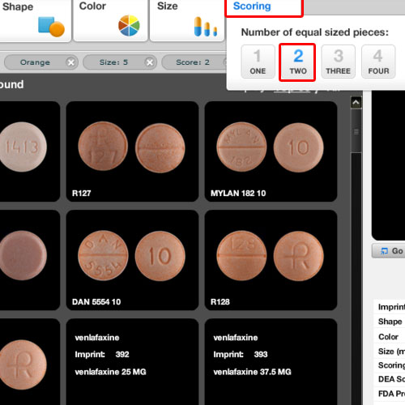Click the R128 label text
Image resolution: width=405 pixels, height=405 pixels.
[x=220, y=302]
